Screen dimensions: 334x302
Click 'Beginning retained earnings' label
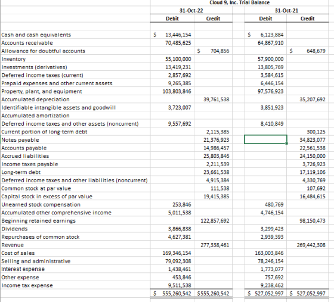(x=38, y=220)
